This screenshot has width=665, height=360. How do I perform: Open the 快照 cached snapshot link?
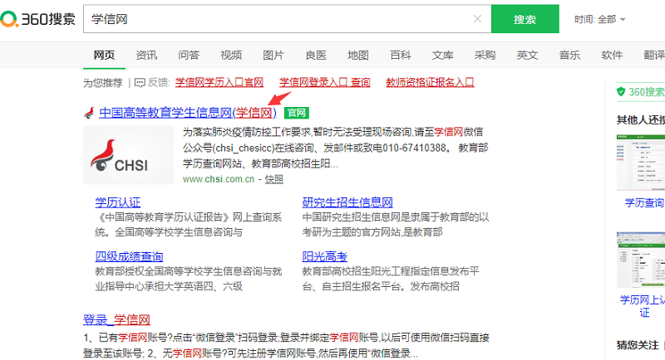[274, 179]
